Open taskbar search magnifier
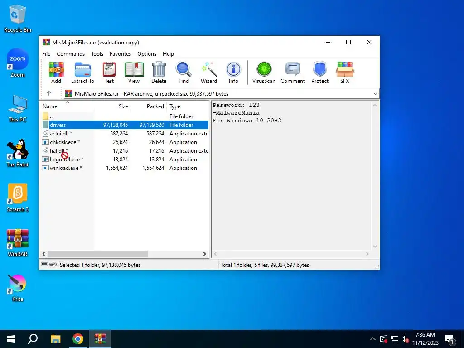The width and height of the screenshot is (464, 348). click(x=33, y=339)
